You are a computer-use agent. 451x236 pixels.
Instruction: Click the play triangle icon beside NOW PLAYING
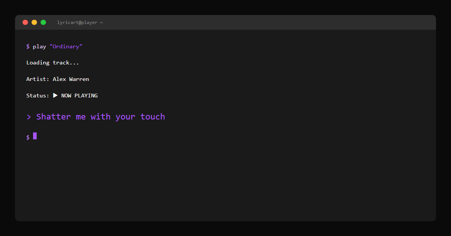(55, 96)
